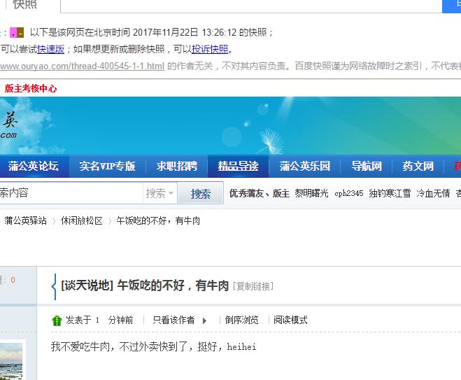Open the ouryao.com thread URL link
Viewport: 461px width, 380px height.
[x=82, y=66]
